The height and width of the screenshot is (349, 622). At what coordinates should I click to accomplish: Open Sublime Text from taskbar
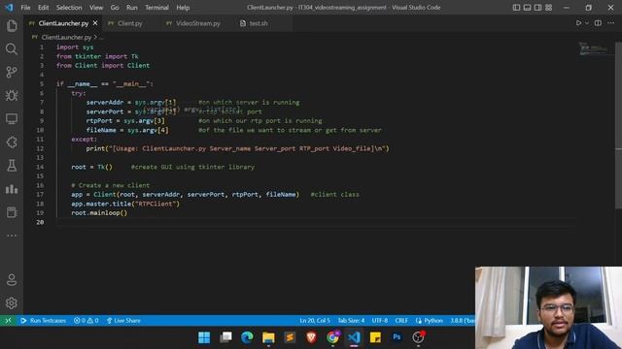tap(290, 337)
